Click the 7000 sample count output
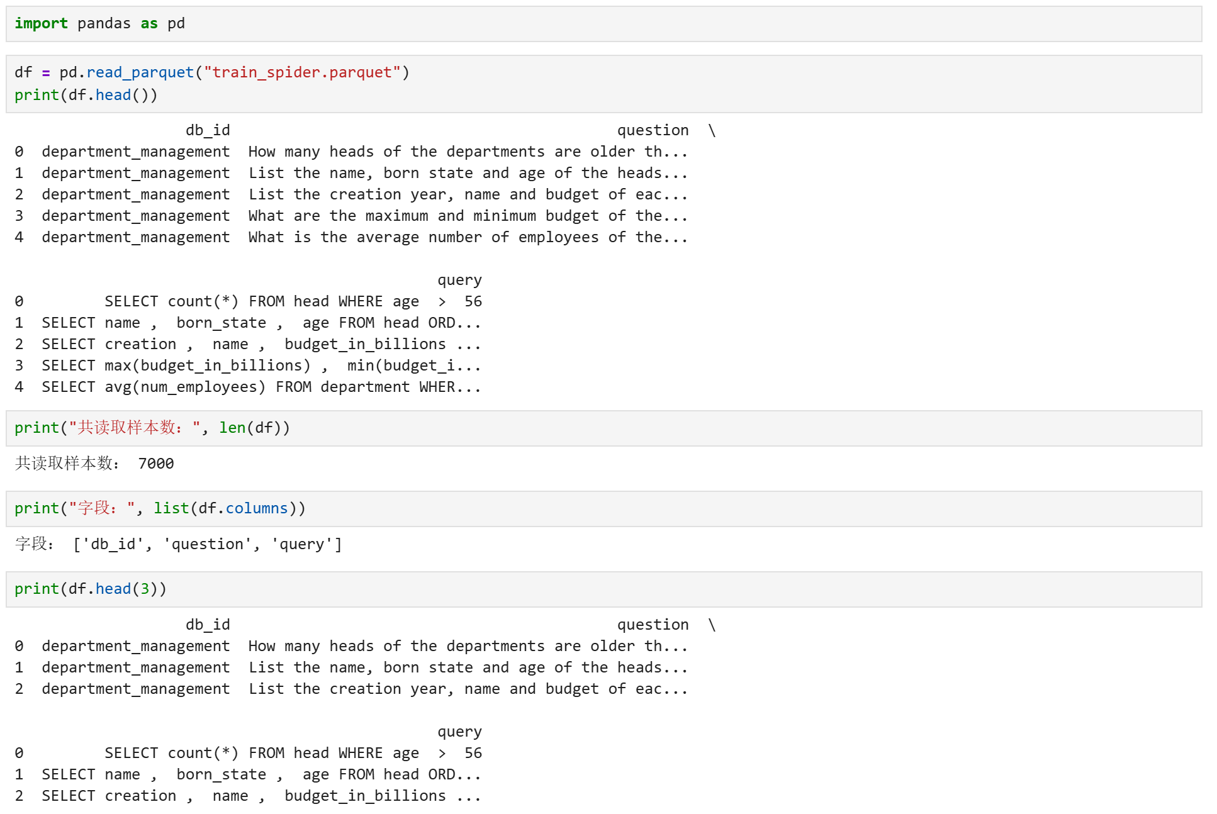1217x814 pixels. [x=155, y=464]
